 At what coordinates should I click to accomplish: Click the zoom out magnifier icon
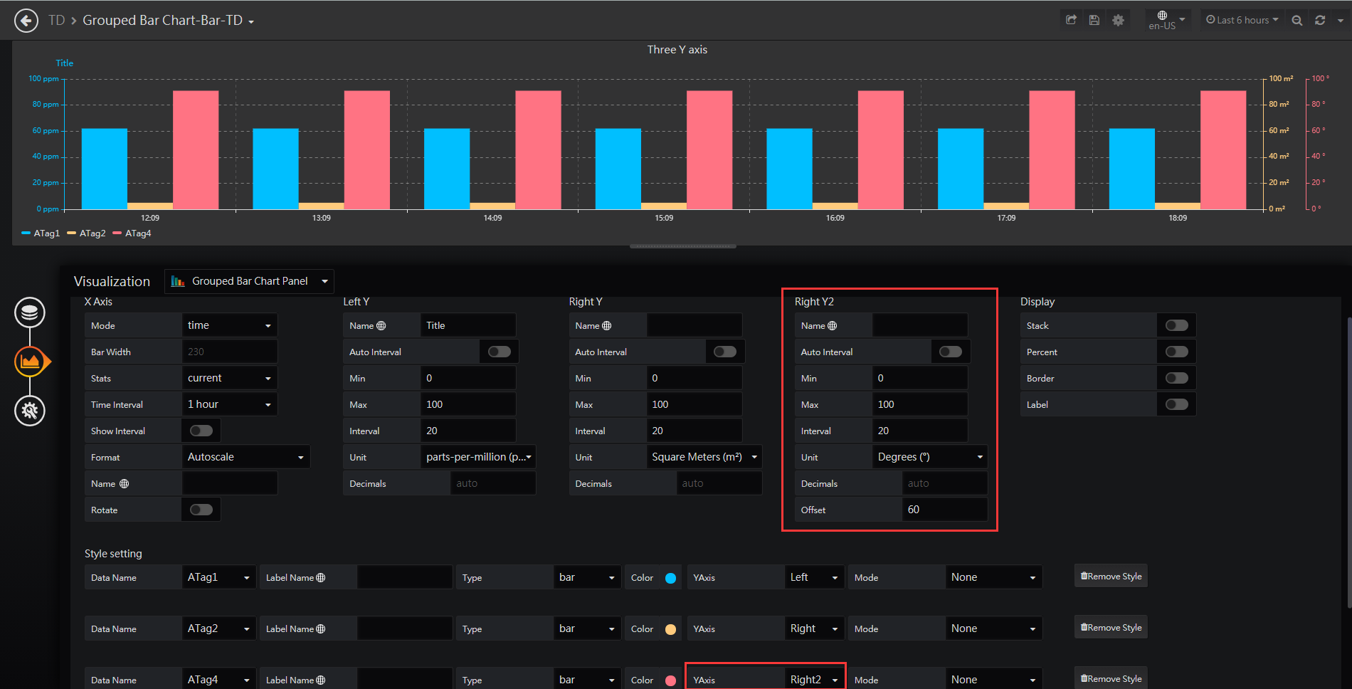click(1297, 20)
